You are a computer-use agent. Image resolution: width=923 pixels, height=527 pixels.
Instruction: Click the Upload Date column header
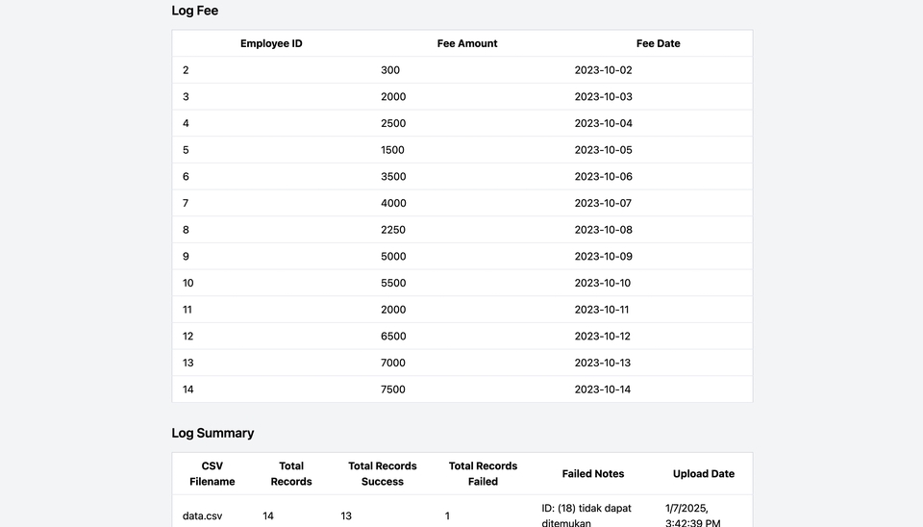point(704,473)
